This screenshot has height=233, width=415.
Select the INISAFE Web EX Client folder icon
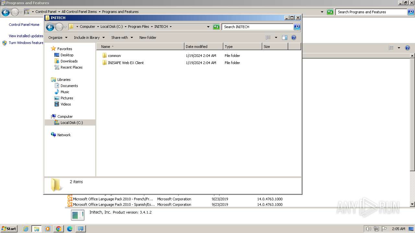(104, 63)
